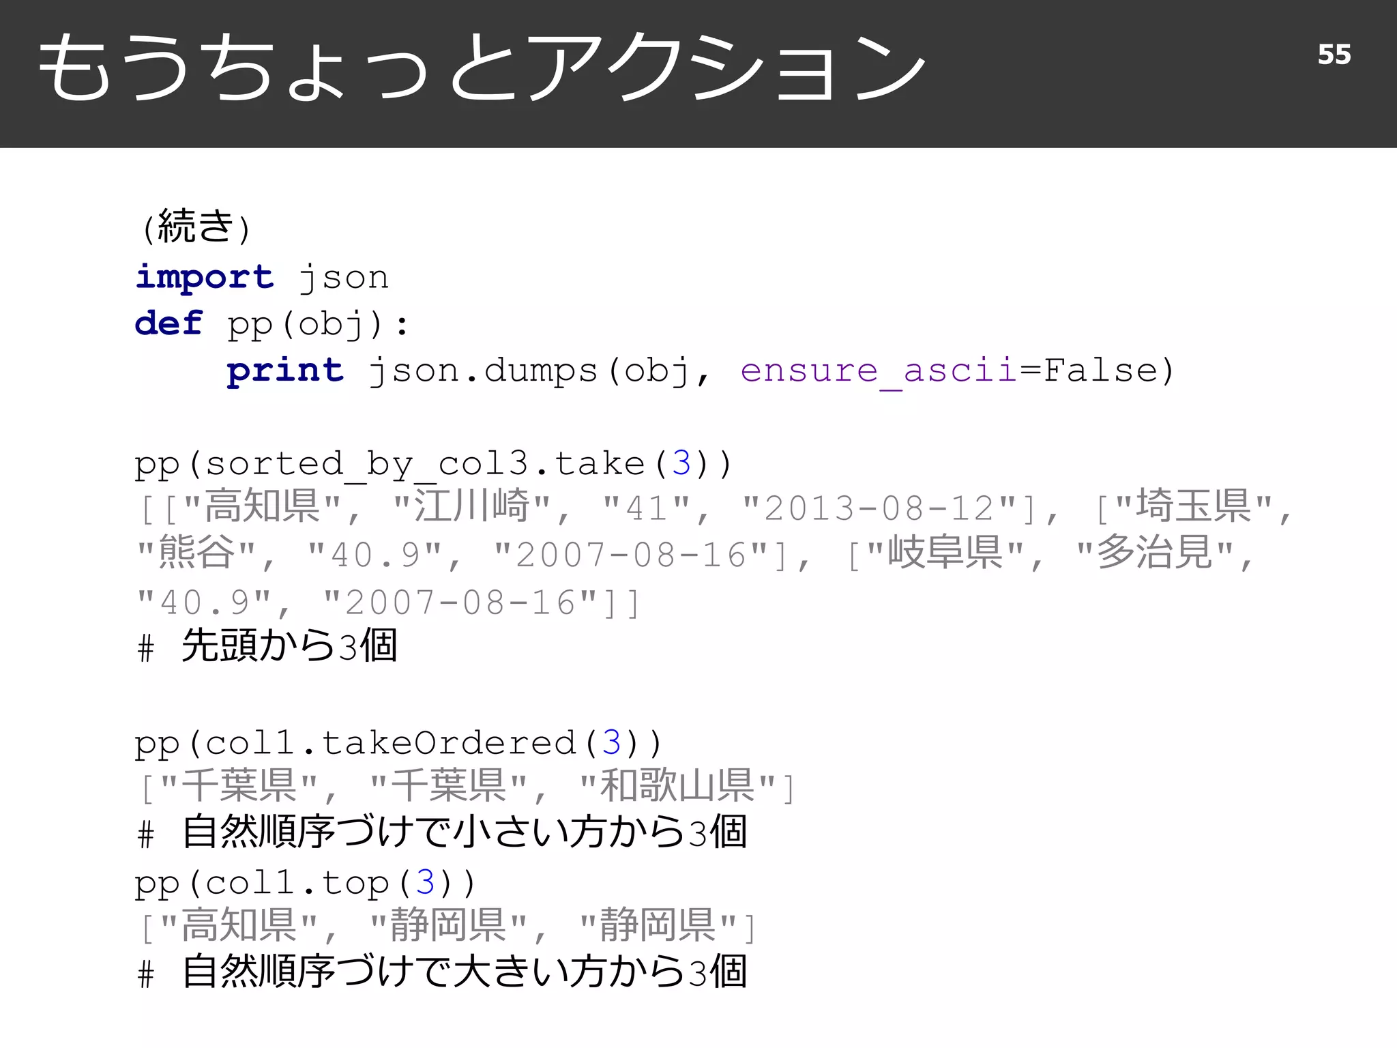The width and height of the screenshot is (1397, 1048).
Task: Click the 'ensure_ascii' parameter text
Action: 879,373
